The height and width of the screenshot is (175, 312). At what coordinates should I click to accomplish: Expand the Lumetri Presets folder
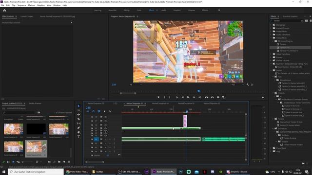(x=271, y=28)
